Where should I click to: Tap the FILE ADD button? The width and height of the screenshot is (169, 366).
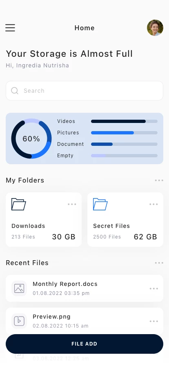click(84, 344)
